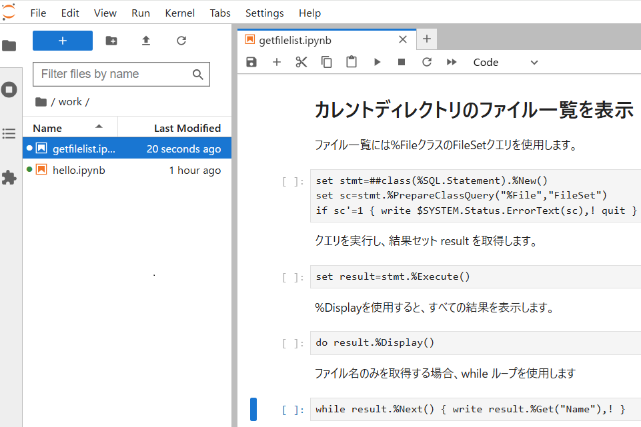Restart the kernel

pos(427,62)
